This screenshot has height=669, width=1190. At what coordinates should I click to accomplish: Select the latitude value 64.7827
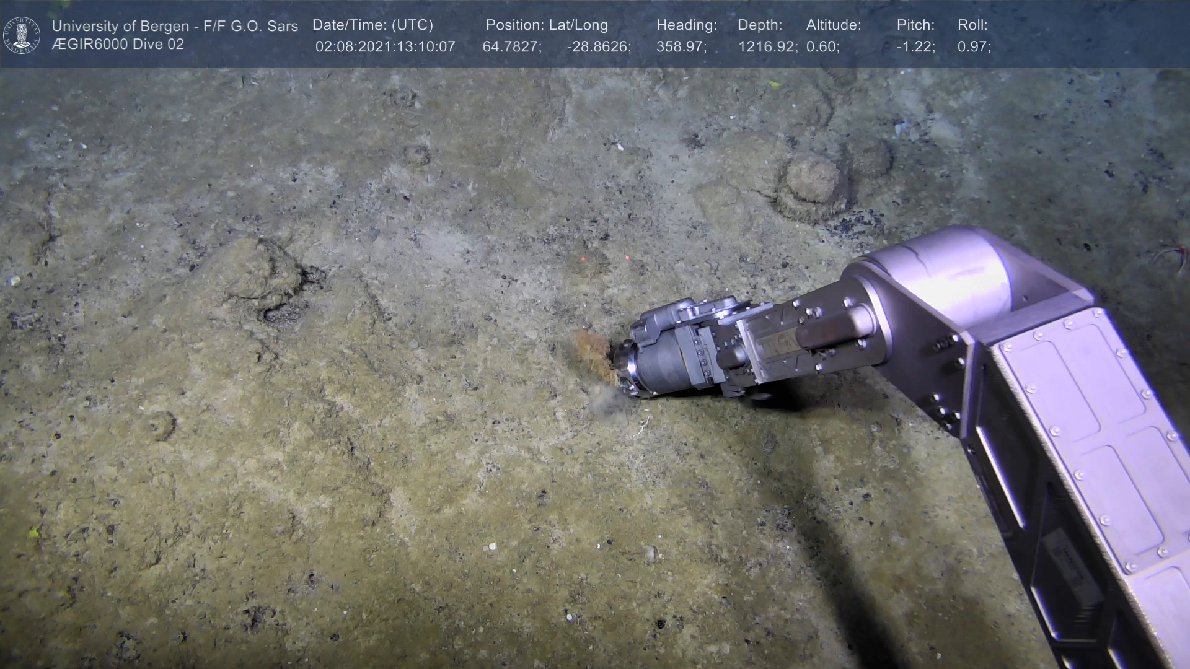click(512, 47)
